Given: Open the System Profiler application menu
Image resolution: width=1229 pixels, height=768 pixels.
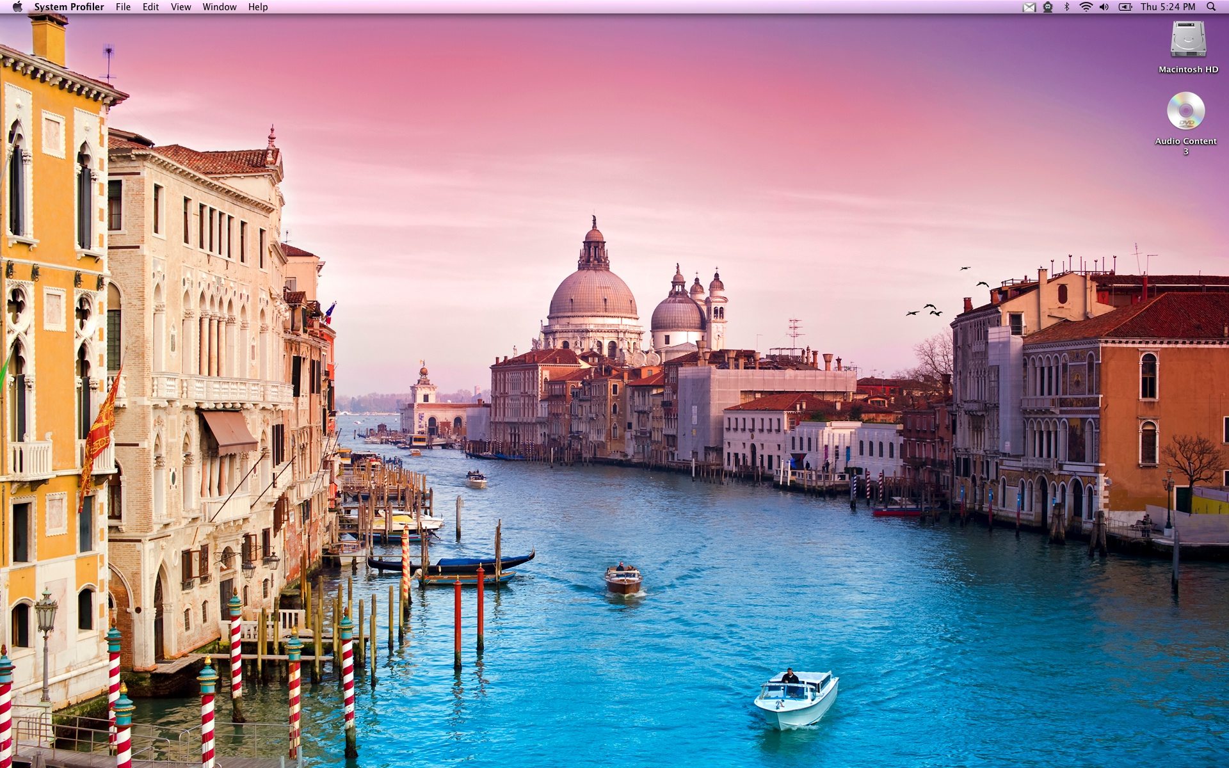Looking at the screenshot, I should (x=68, y=7).
